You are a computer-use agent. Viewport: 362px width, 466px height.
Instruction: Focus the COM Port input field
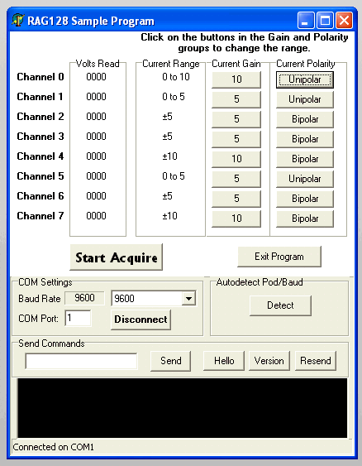[x=78, y=319]
